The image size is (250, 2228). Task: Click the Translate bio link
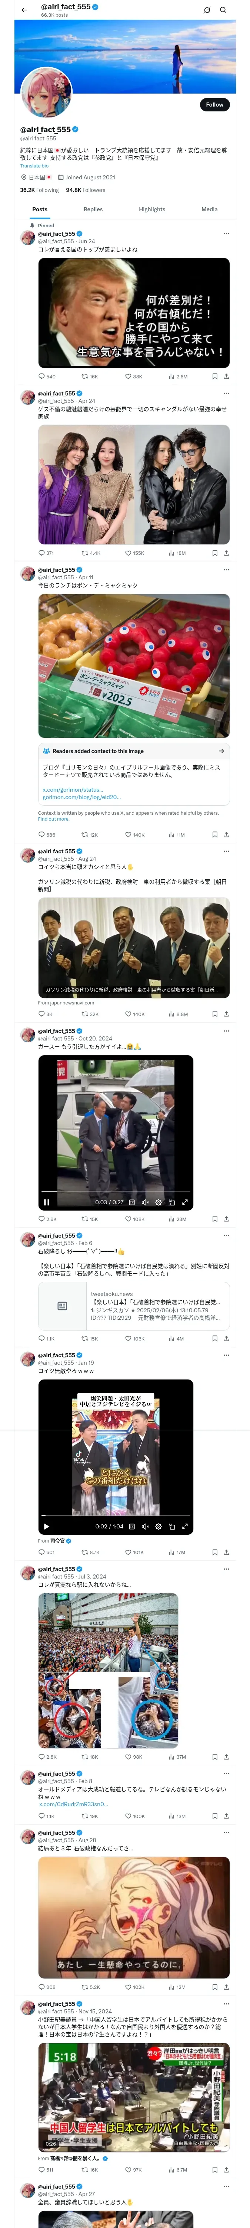pos(34,166)
